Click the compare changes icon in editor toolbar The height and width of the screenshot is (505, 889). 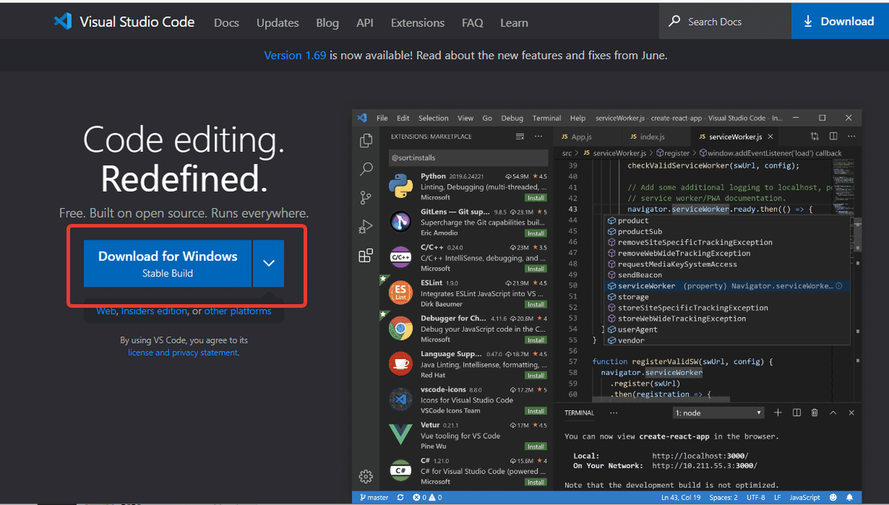815,136
